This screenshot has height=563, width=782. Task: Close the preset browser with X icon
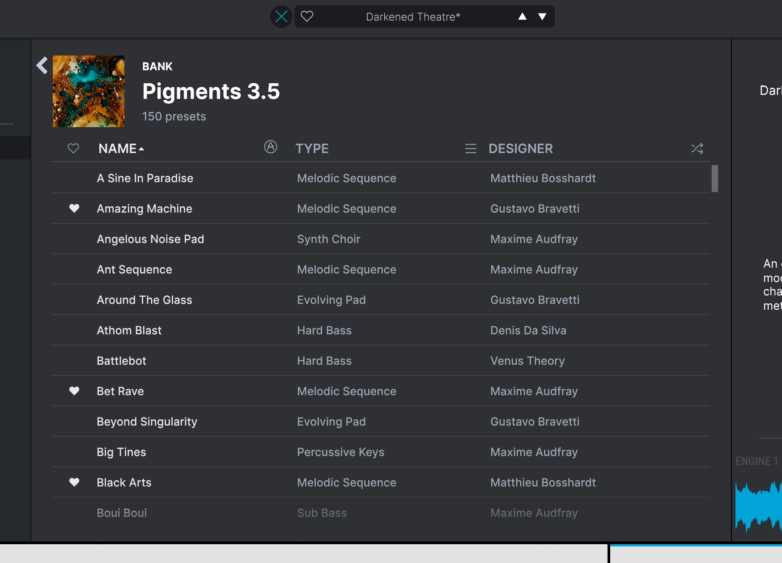[281, 17]
